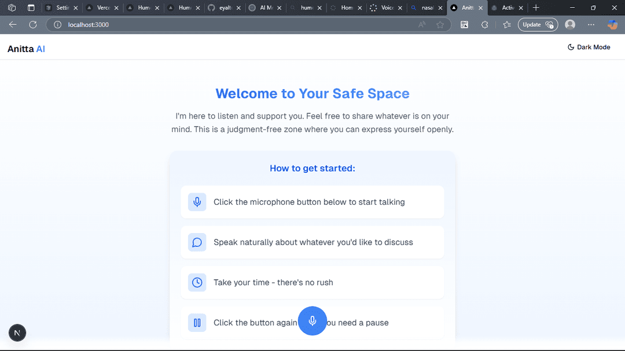Click the address bar showing localhost:3000
The height and width of the screenshot is (351, 625).
(231, 24)
